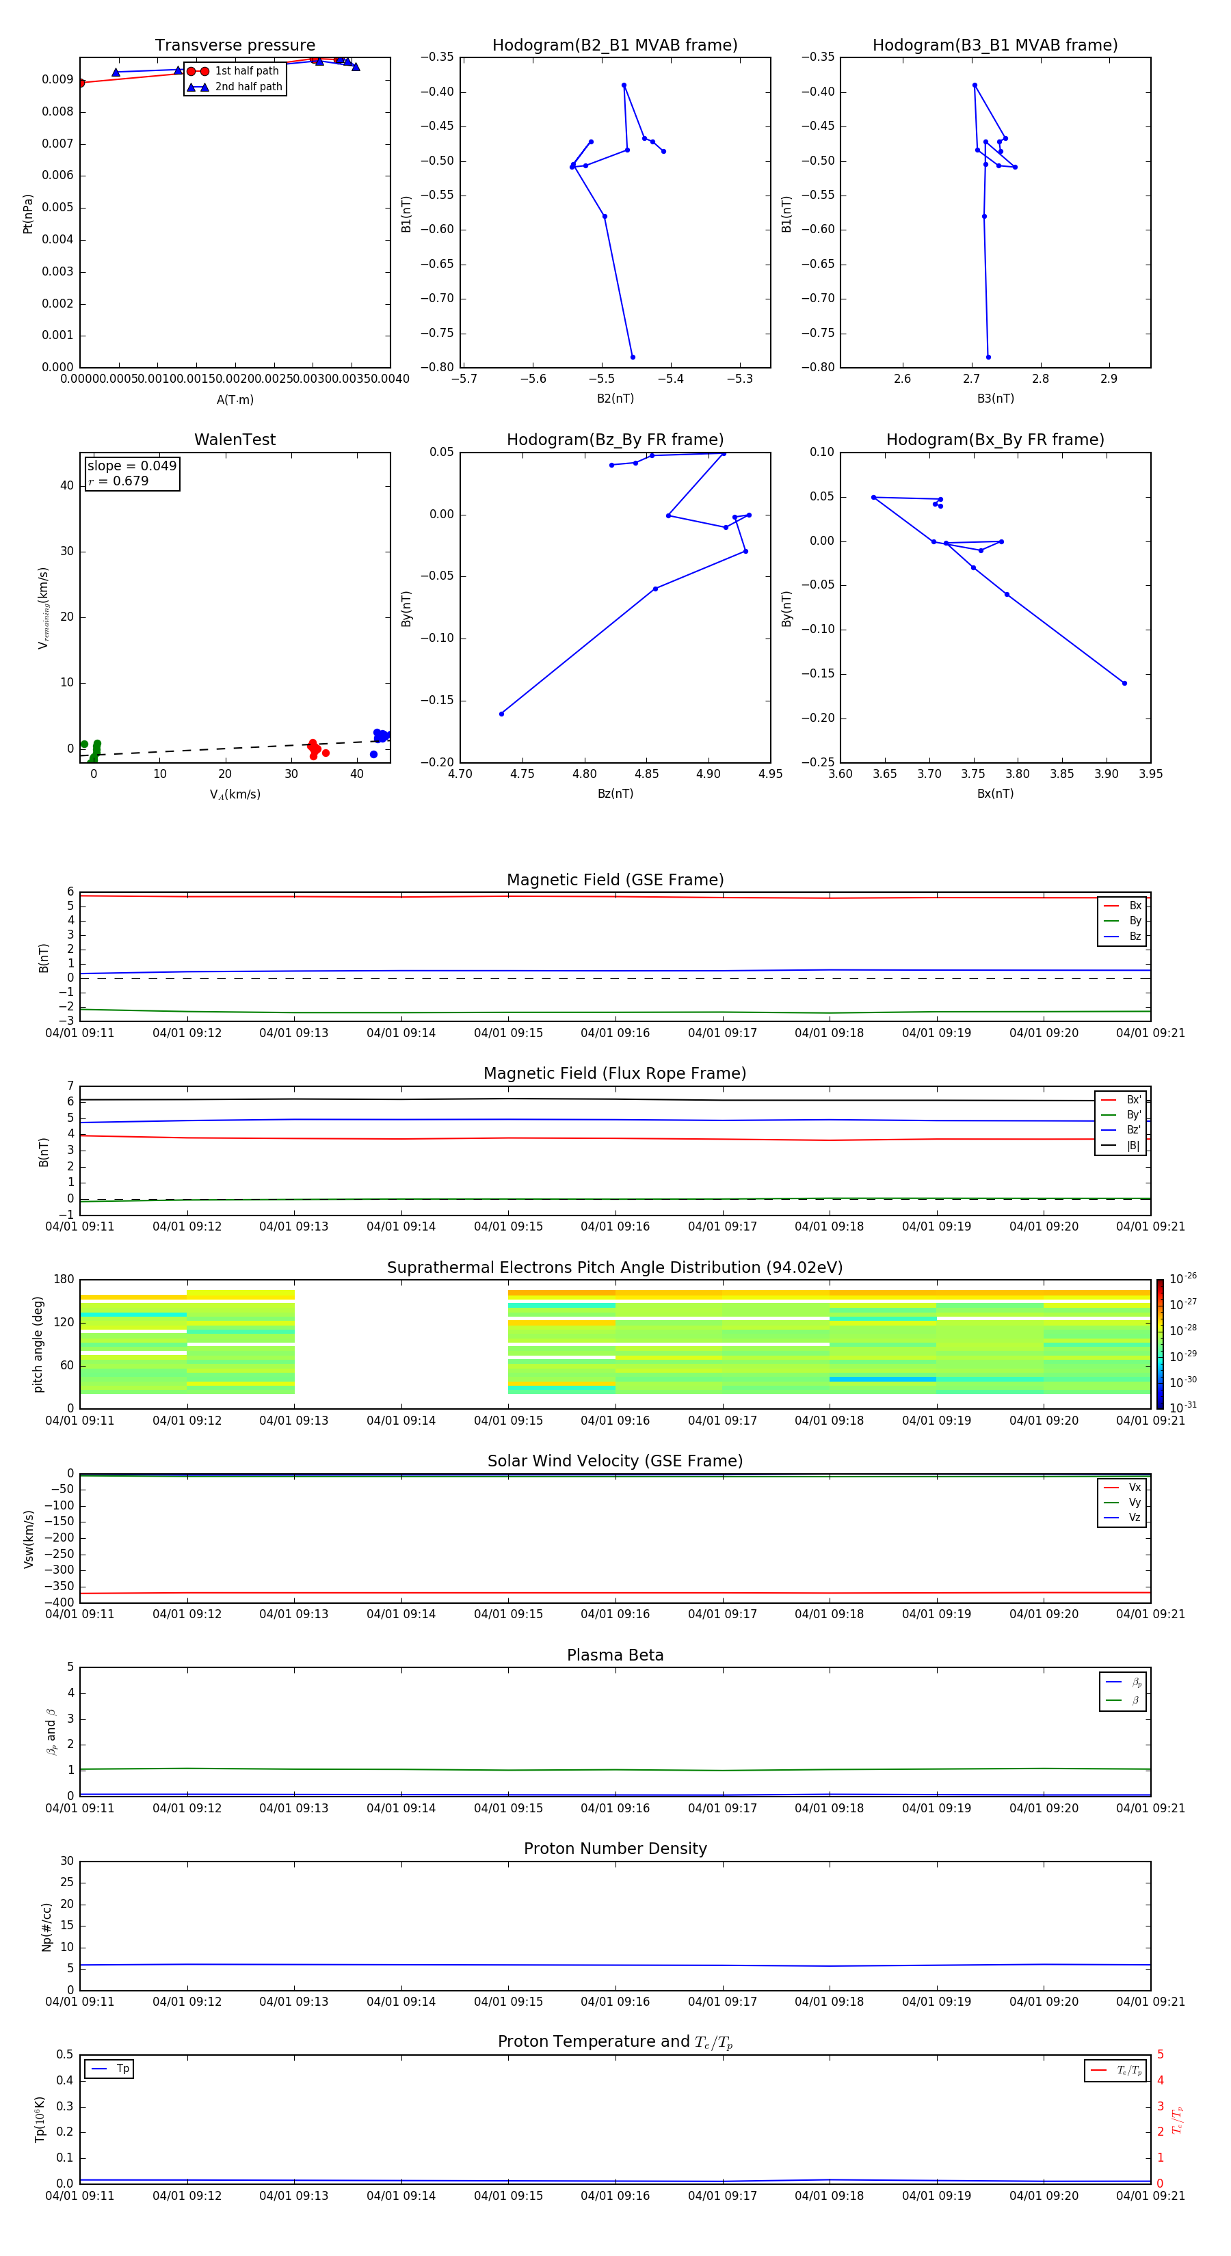Image resolution: width=1231 pixels, height=2256 pixels.
Task: Click the "Plasma Beta" plot title
Action: 615,1656
